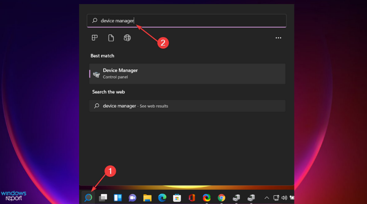Open File Explorer from the taskbar
Image resolution: width=367 pixels, height=204 pixels.
tap(147, 198)
